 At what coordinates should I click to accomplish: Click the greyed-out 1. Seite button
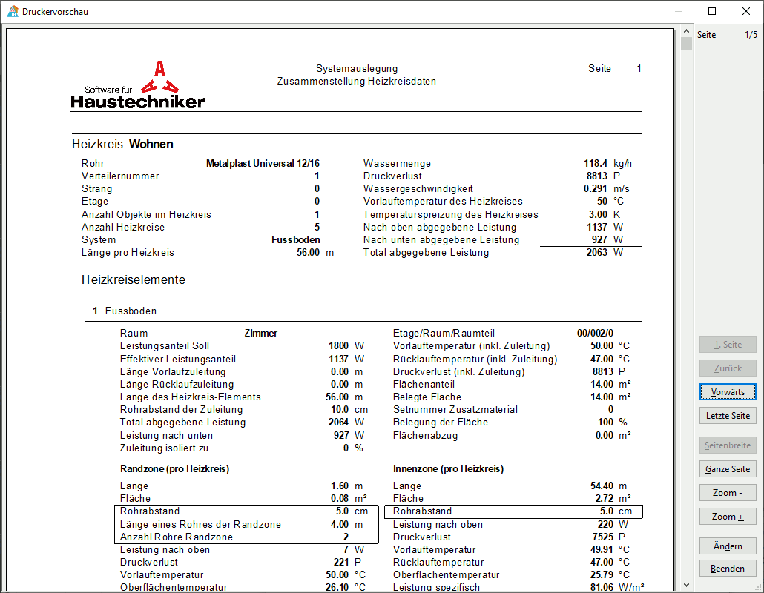tap(728, 345)
